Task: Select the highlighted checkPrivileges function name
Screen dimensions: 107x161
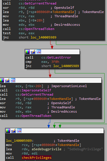Action: click(x=37, y=158)
